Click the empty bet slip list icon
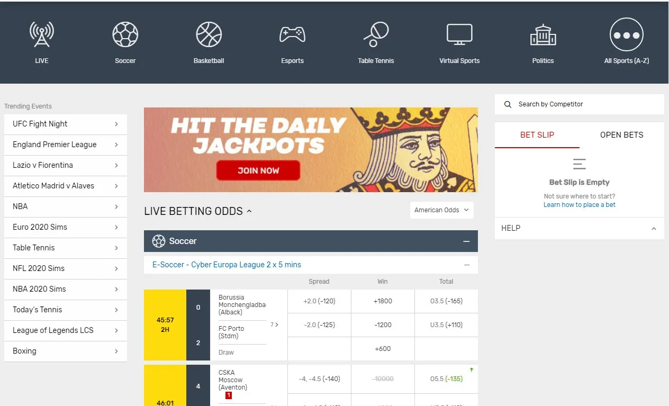The width and height of the screenshot is (669, 406). [x=580, y=164]
